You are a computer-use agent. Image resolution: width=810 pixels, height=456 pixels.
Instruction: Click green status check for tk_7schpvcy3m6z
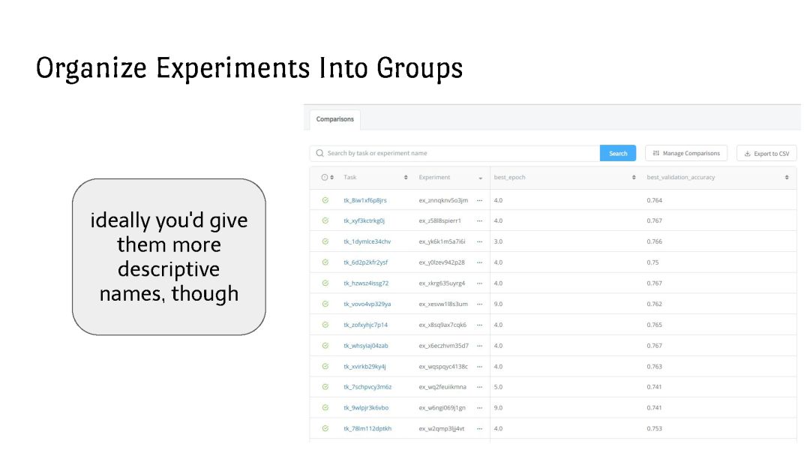tap(325, 387)
